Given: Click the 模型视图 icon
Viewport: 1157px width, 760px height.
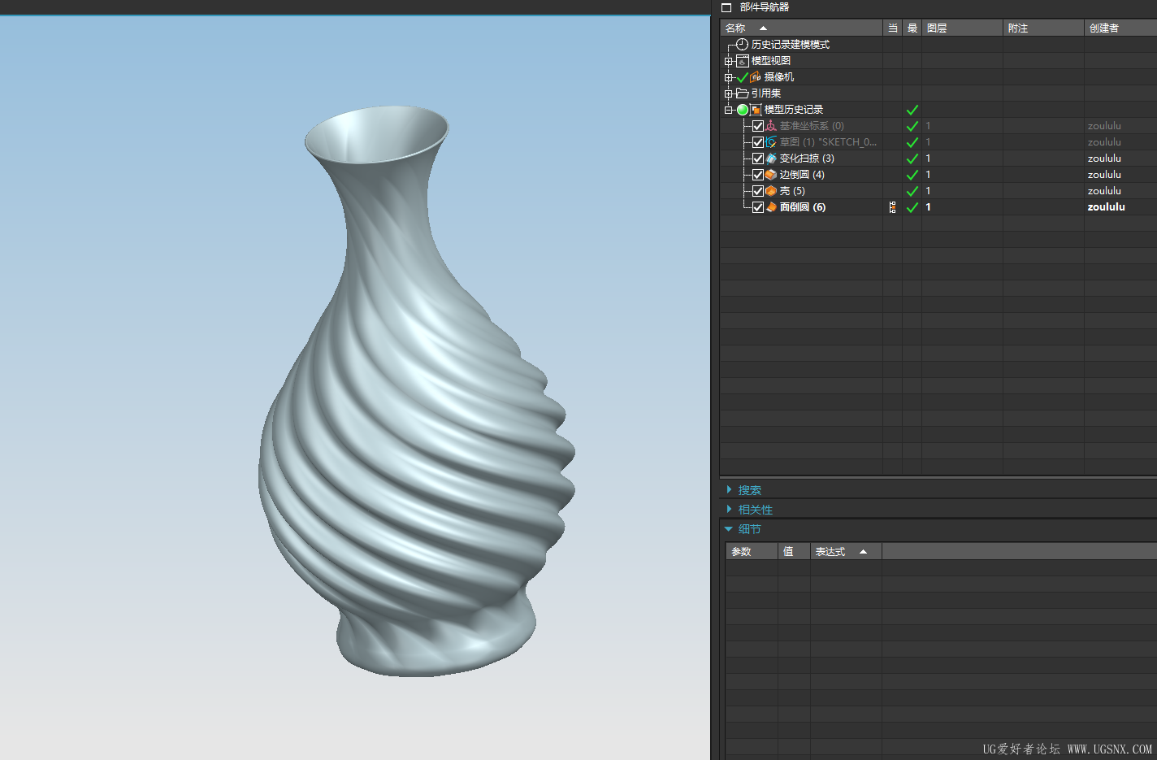Looking at the screenshot, I should 743,61.
